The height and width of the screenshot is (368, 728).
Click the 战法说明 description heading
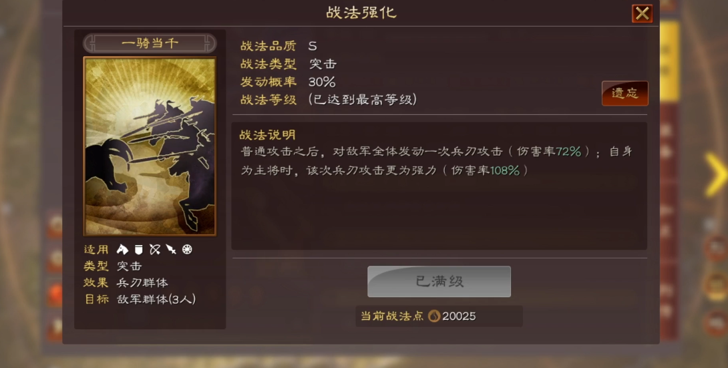pyautogui.click(x=267, y=135)
